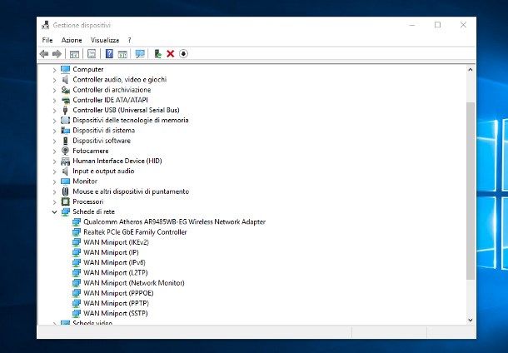This screenshot has width=508, height=353.
Task: Select WAN Miniport (IPv6)
Action: pyautogui.click(x=114, y=262)
